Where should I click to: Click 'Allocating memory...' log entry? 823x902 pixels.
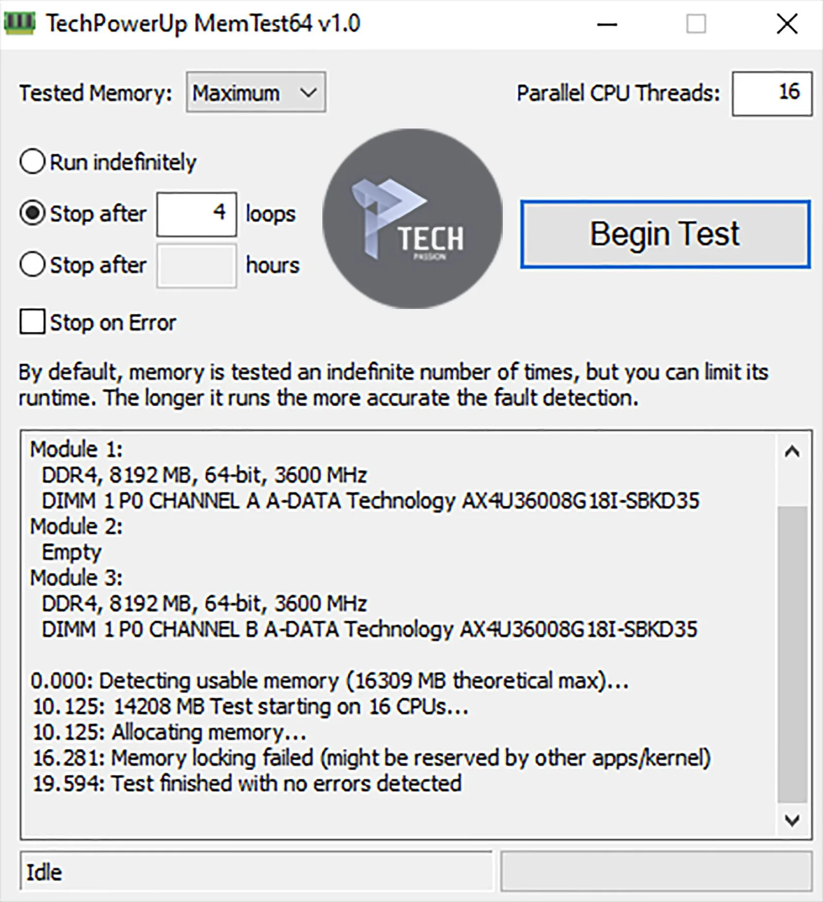coord(170,733)
